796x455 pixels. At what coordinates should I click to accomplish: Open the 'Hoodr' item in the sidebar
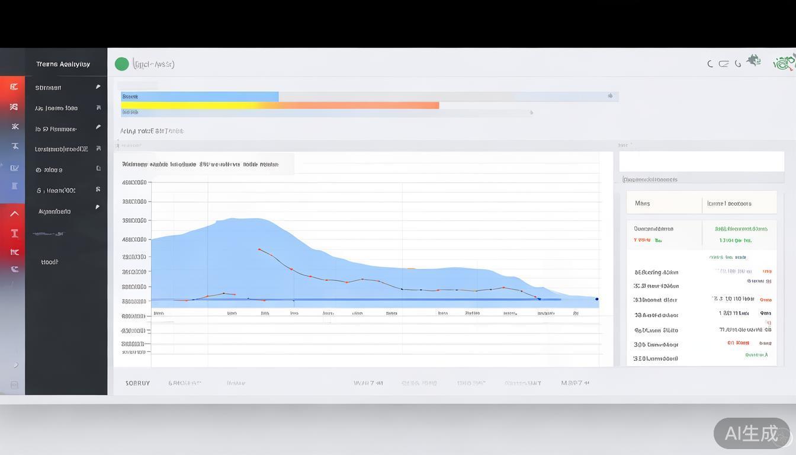click(x=50, y=262)
